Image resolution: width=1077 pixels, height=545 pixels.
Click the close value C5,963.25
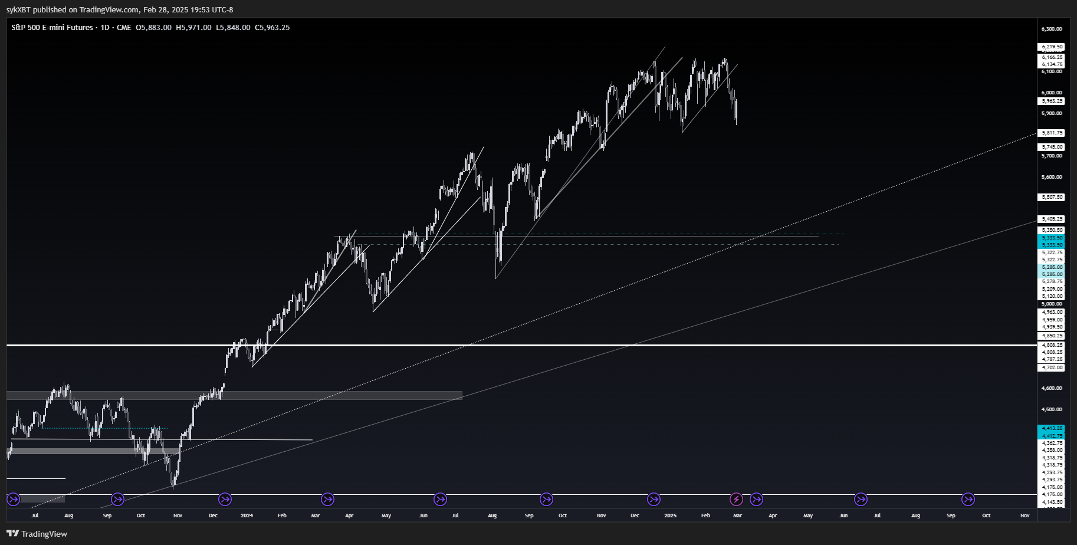click(x=272, y=27)
